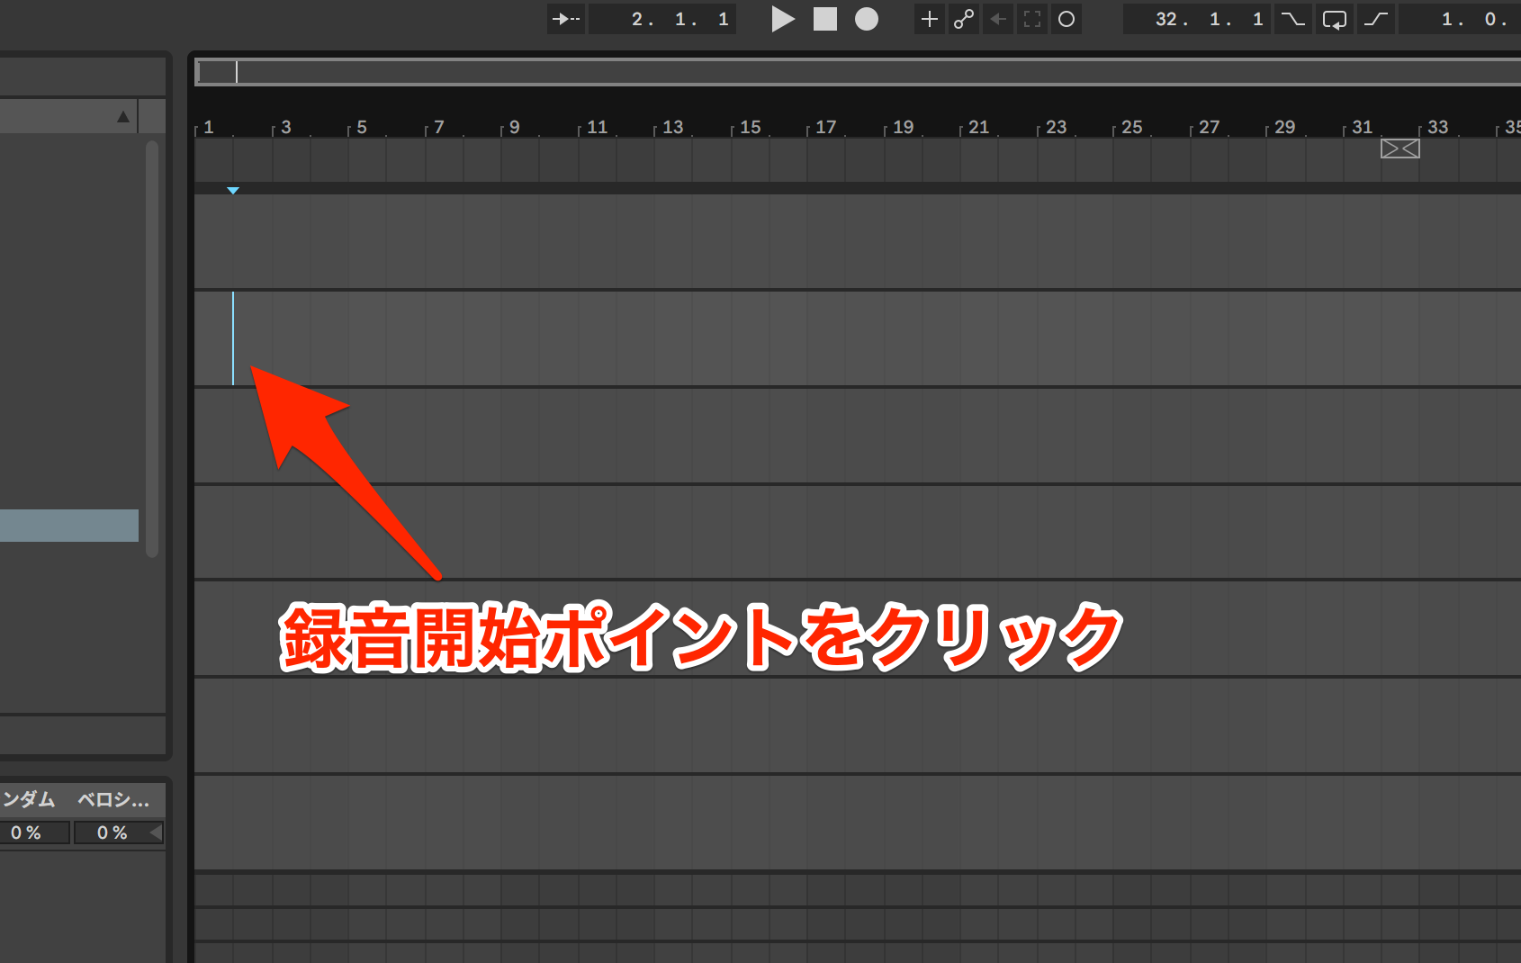This screenshot has width=1521, height=963.
Task: Click the Capture MIDI bracket icon
Action: click(1032, 19)
